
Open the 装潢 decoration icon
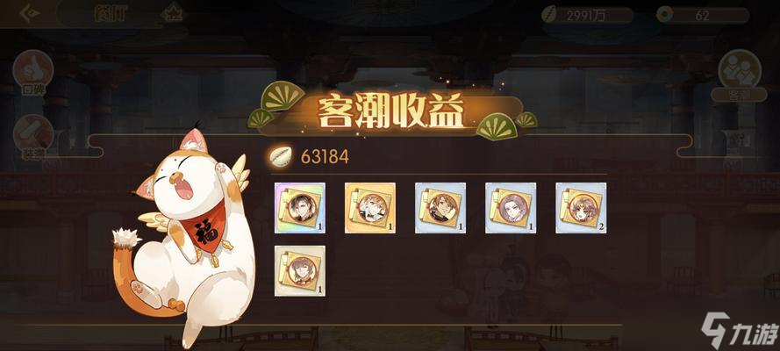click(x=33, y=134)
